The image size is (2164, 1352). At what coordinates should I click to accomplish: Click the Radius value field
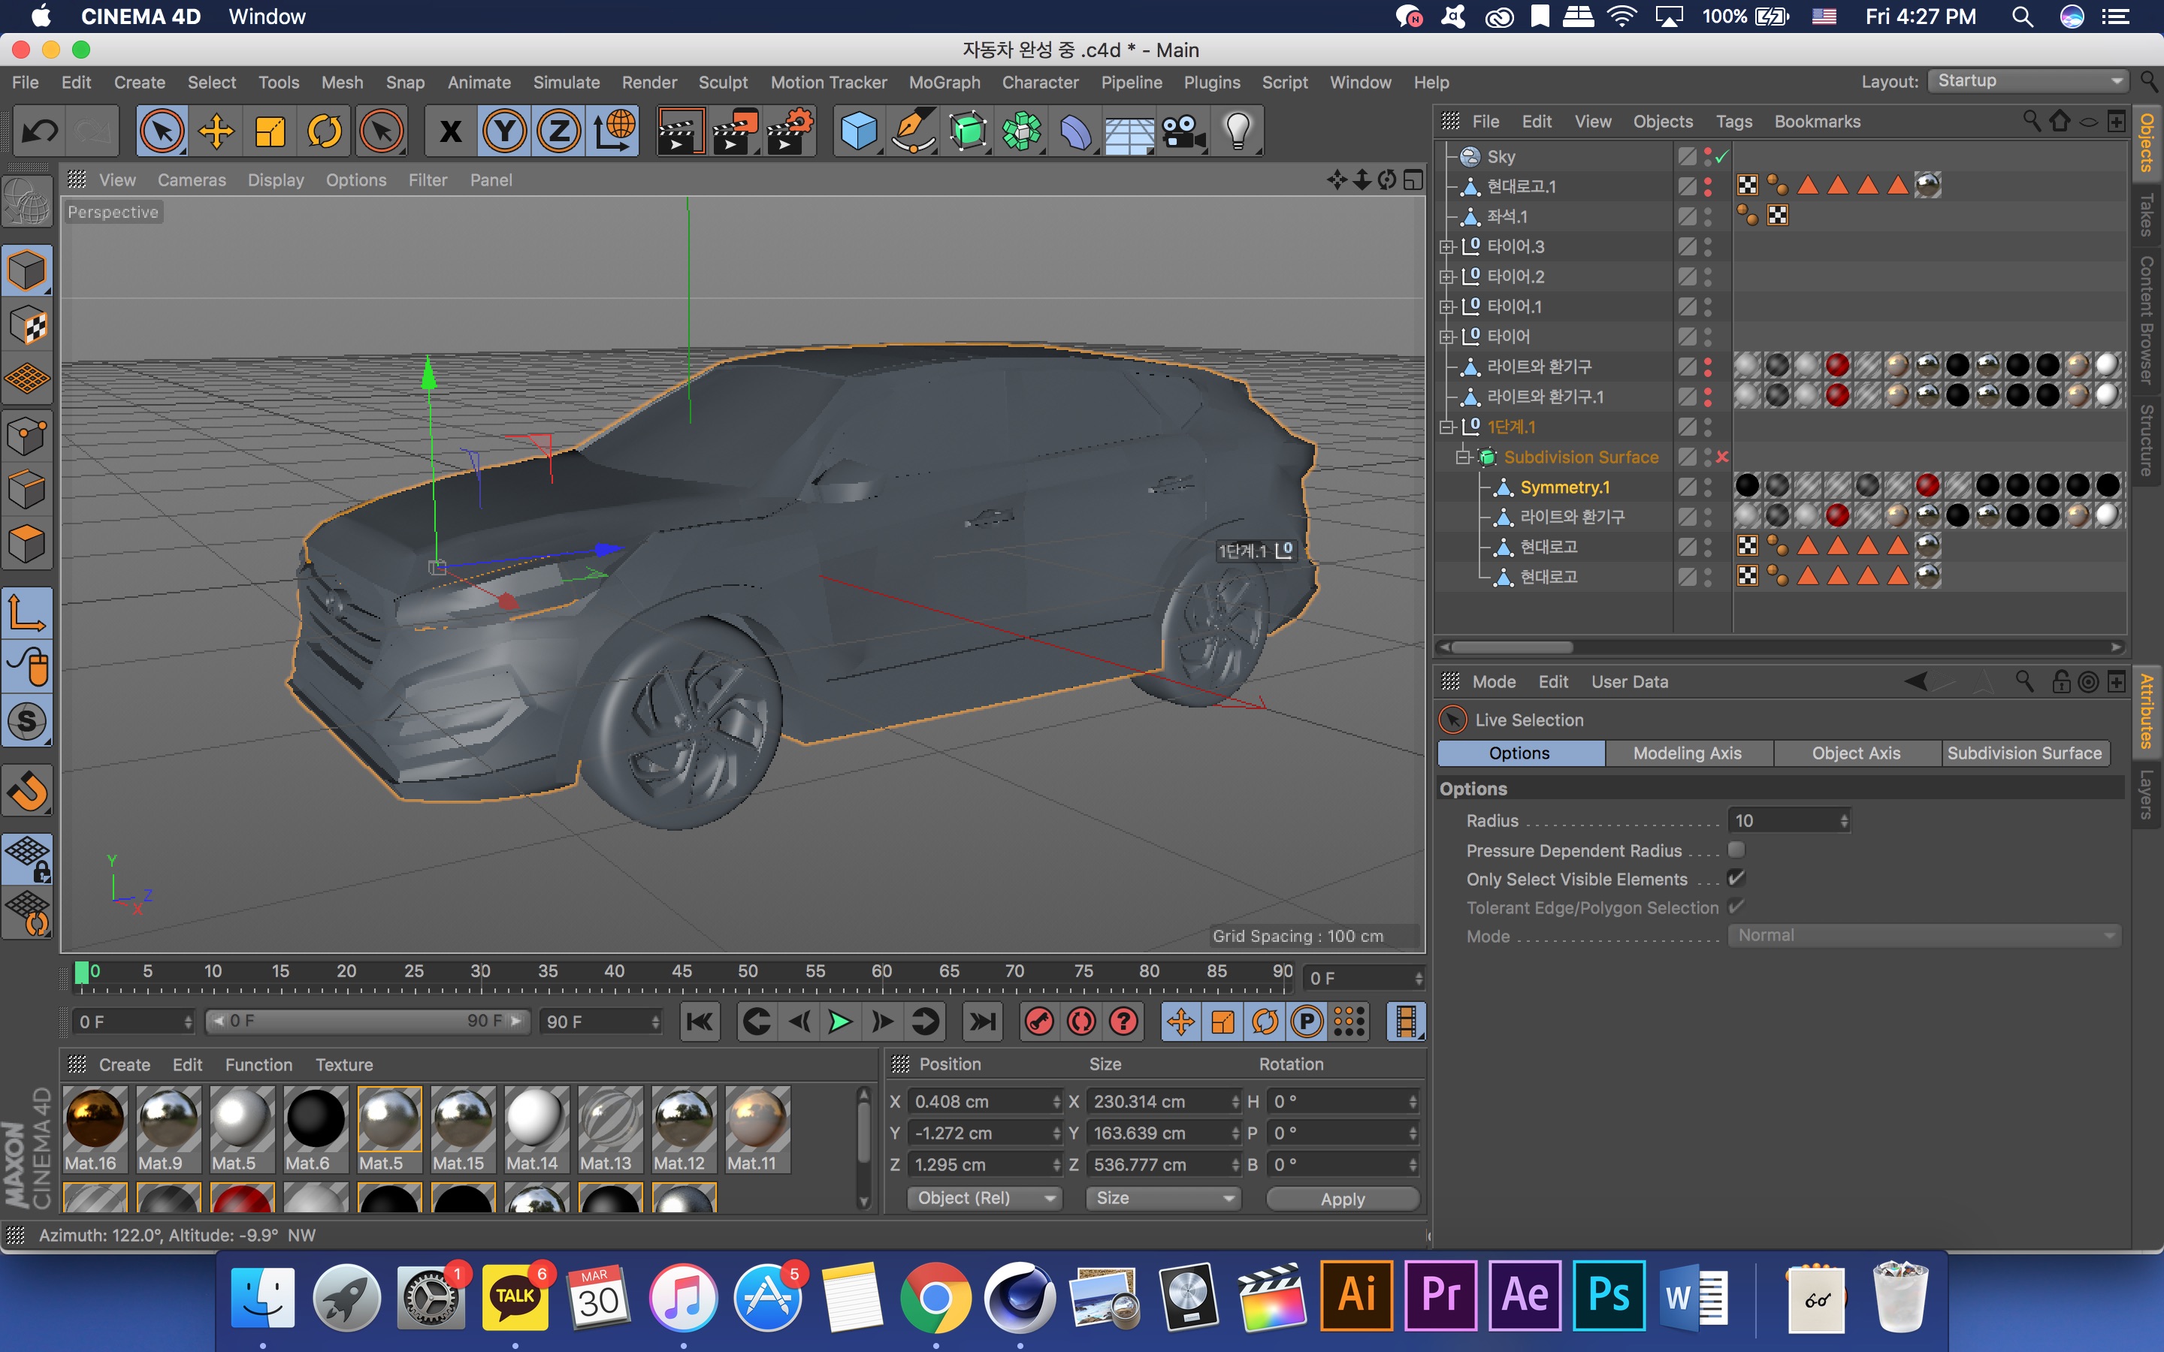(1788, 821)
